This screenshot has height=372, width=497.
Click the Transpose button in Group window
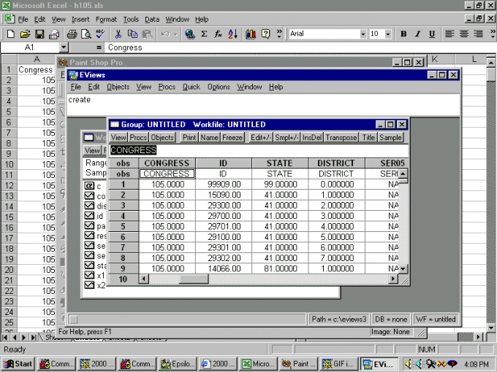pos(341,137)
